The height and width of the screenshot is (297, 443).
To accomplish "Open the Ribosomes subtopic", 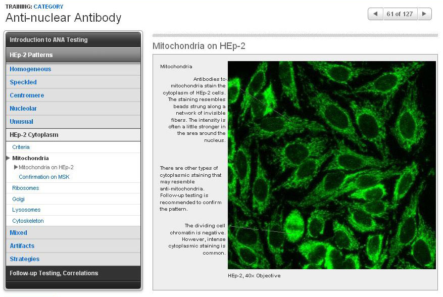I will coord(25,188).
